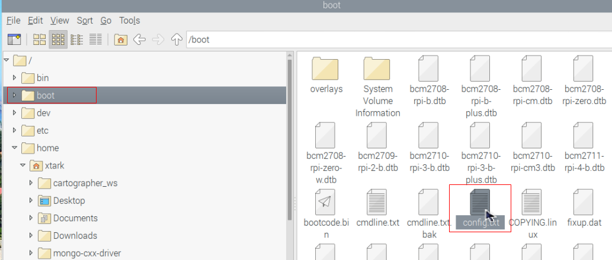This screenshot has height=260, width=612.
Task: Select etc folder in sidebar tree
Action: 35,131
